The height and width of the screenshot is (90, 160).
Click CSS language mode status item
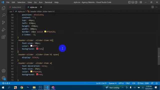(x=133, y=83)
